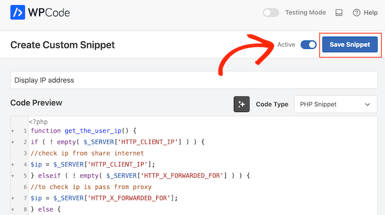
Task: Click the Active label text
Action: coord(286,45)
